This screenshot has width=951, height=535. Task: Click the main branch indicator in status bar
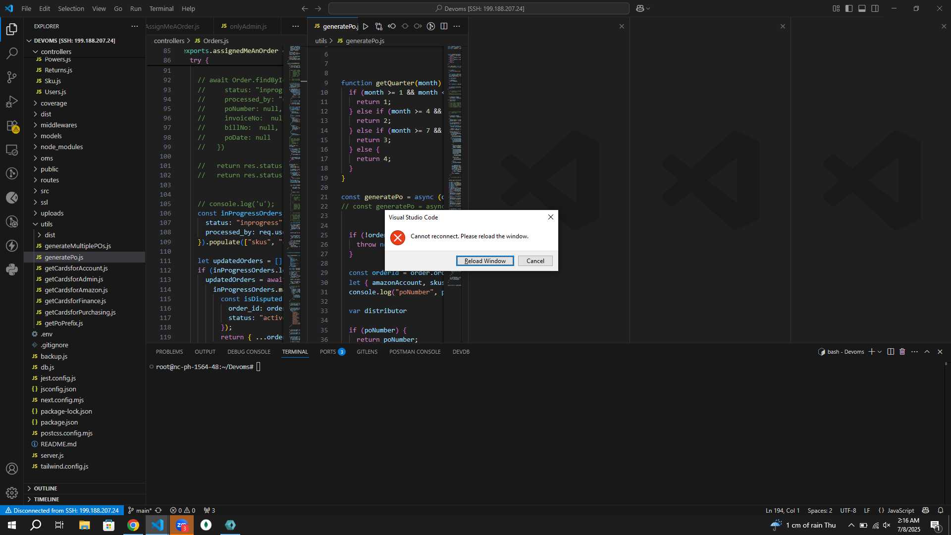click(x=140, y=510)
